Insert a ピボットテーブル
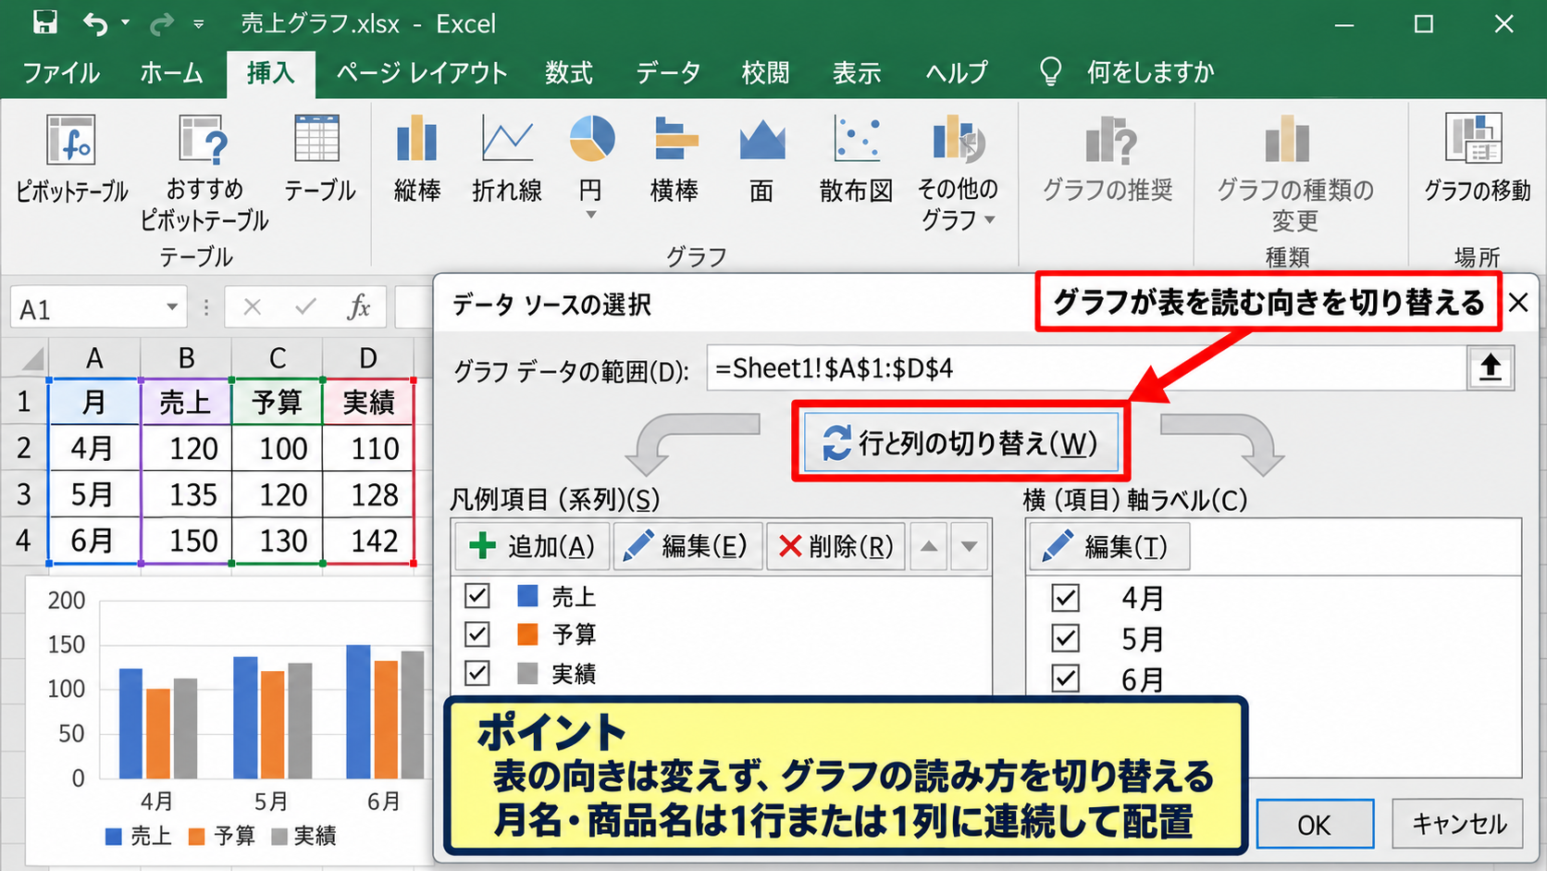Image resolution: width=1547 pixels, height=871 pixels. point(71,157)
